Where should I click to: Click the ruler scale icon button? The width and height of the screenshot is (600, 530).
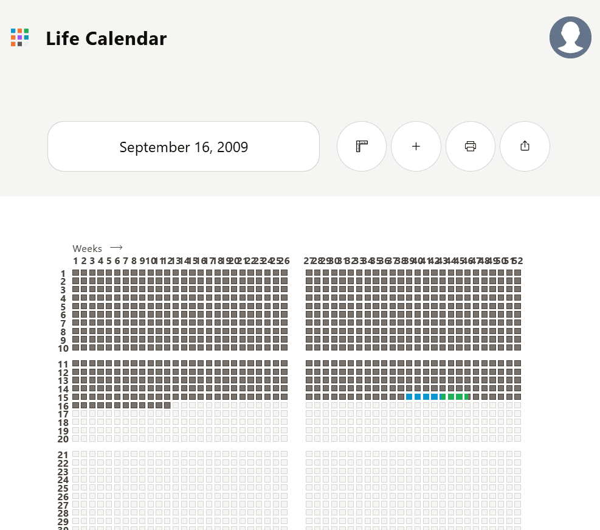point(362,146)
